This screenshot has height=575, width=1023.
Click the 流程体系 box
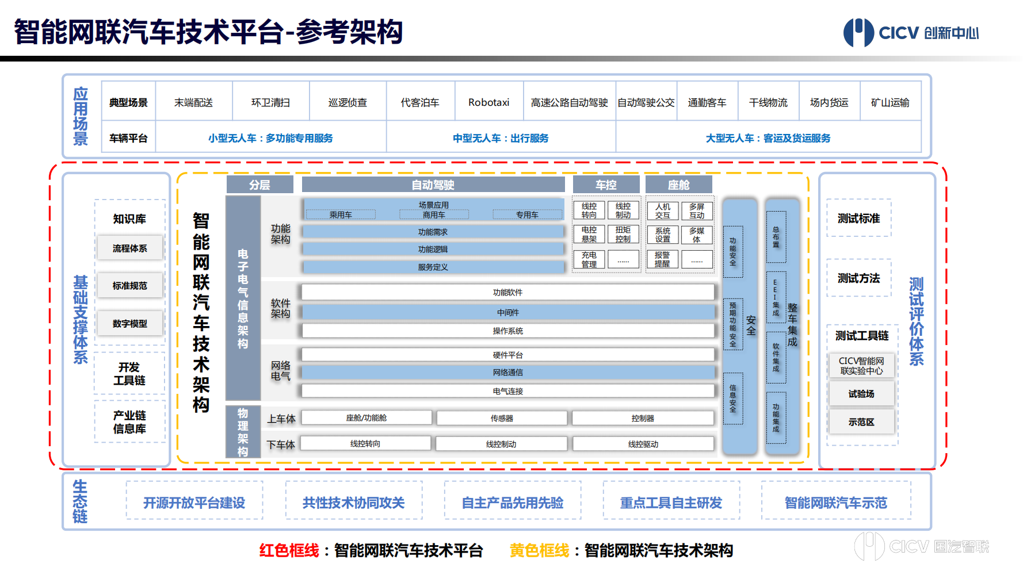coord(130,248)
